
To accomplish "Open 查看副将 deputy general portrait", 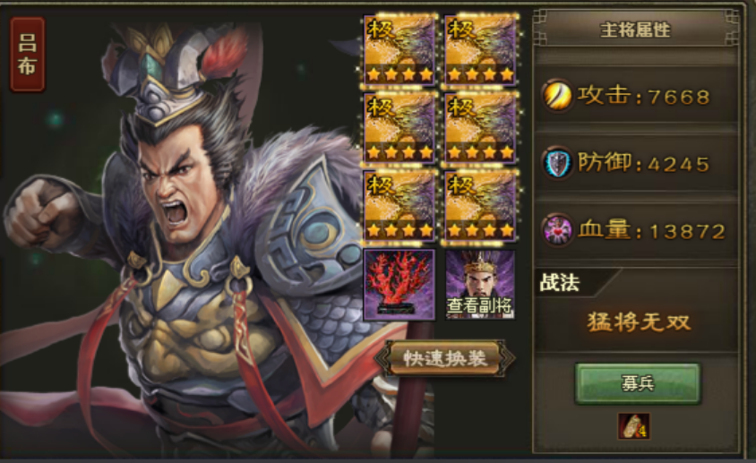I will pyautogui.click(x=480, y=285).
